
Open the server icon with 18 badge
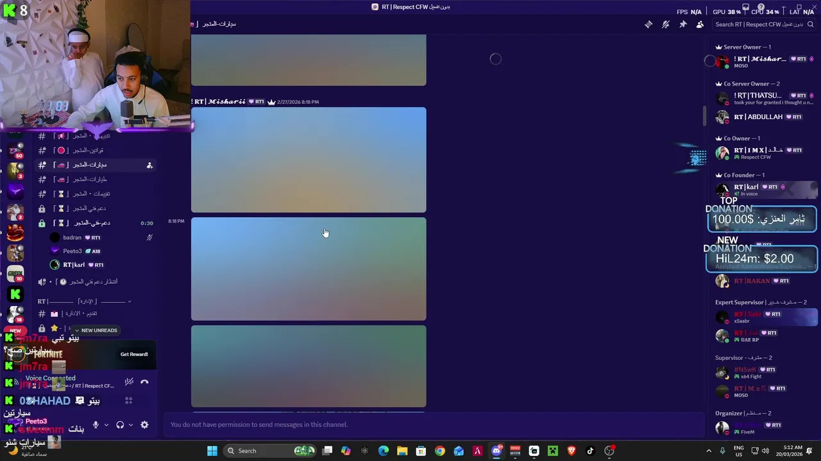(x=15, y=314)
